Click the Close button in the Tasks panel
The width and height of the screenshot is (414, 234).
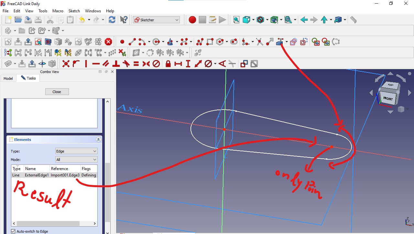pyautogui.click(x=57, y=91)
